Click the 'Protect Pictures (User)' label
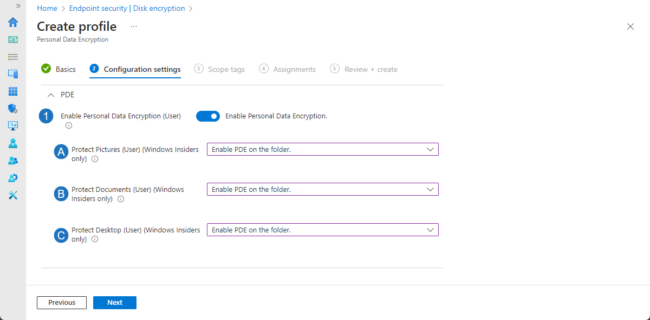Viewport: 650px width, 320px height. 135,154
